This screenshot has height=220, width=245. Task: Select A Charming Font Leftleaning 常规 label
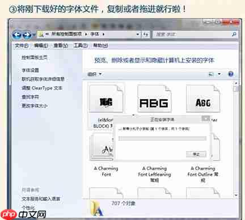(x=154, y=174)
